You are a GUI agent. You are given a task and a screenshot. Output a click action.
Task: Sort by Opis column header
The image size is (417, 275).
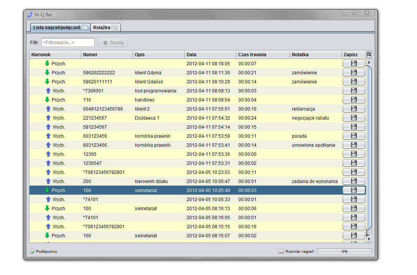click(159, 54)
